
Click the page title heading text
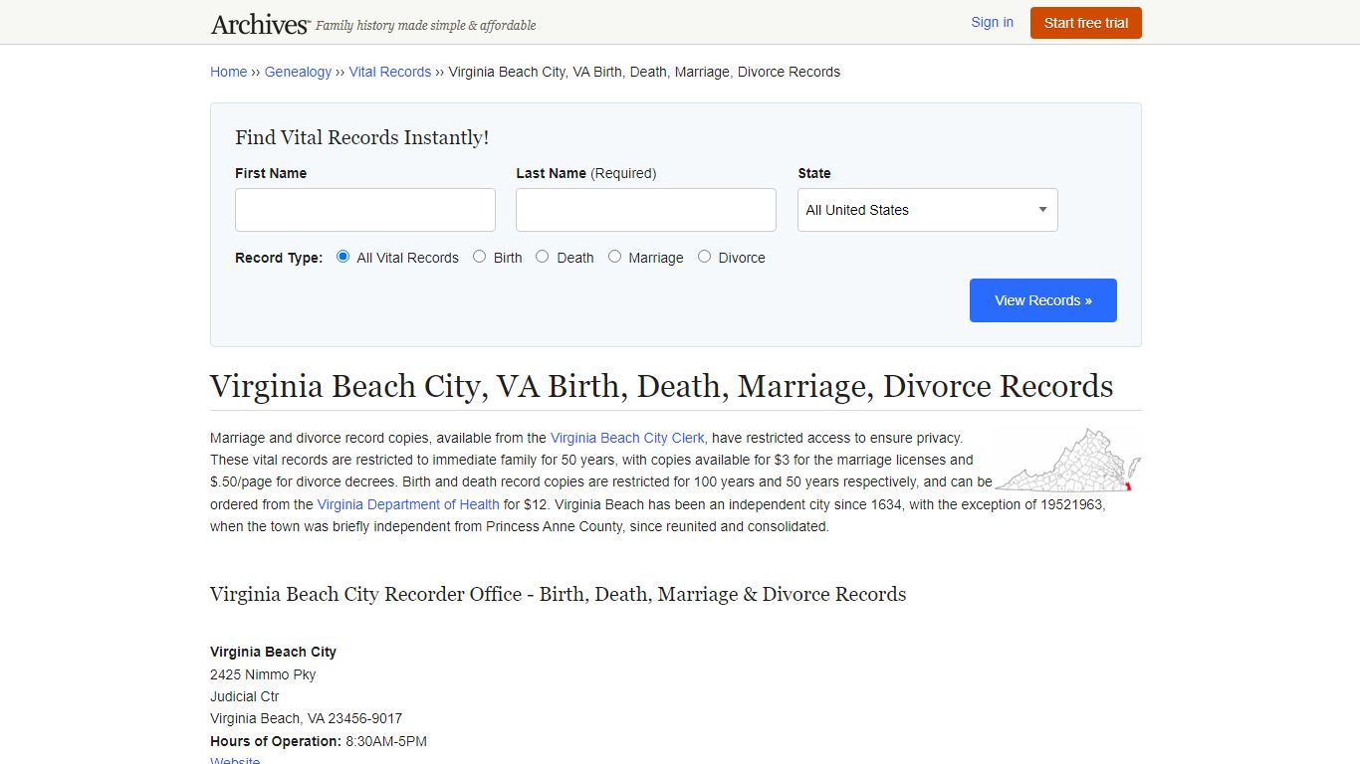(x=661, y=386)
